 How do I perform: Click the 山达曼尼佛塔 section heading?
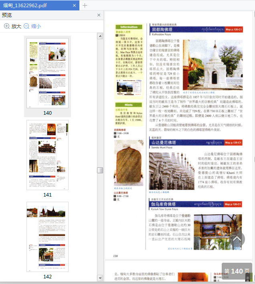(164, 142)
